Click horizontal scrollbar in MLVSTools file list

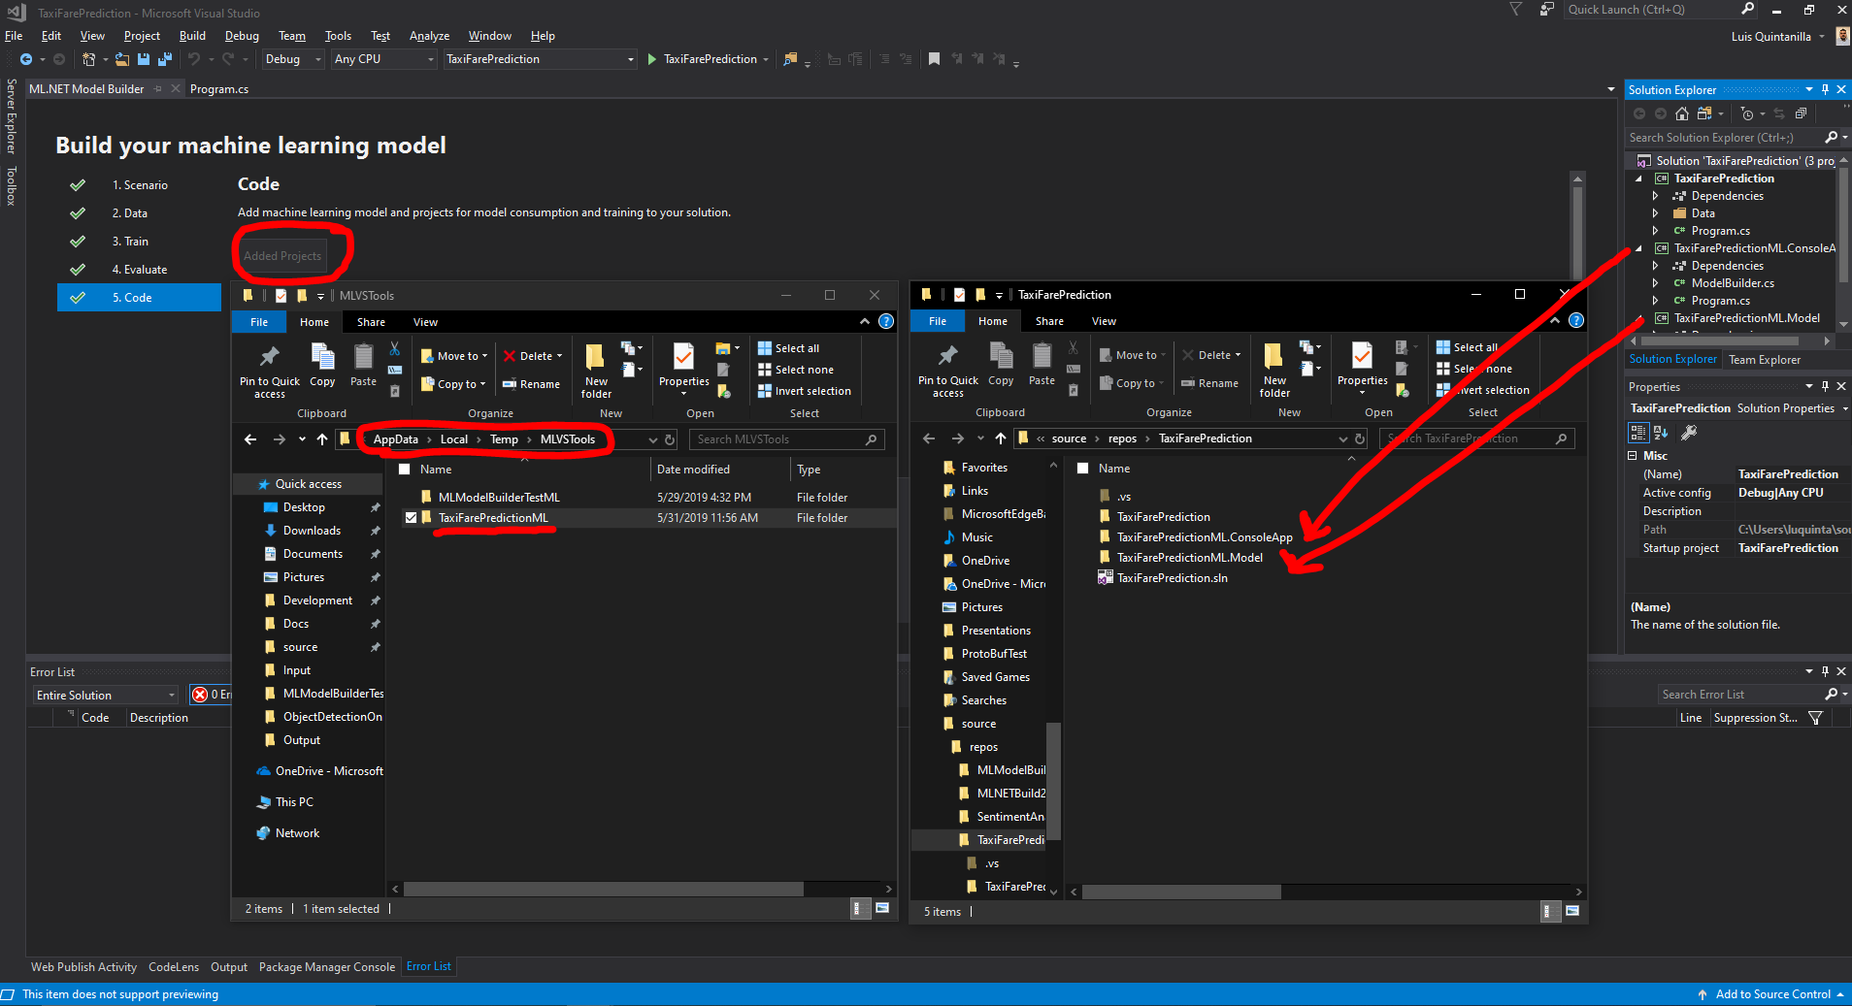pos(603,889)
